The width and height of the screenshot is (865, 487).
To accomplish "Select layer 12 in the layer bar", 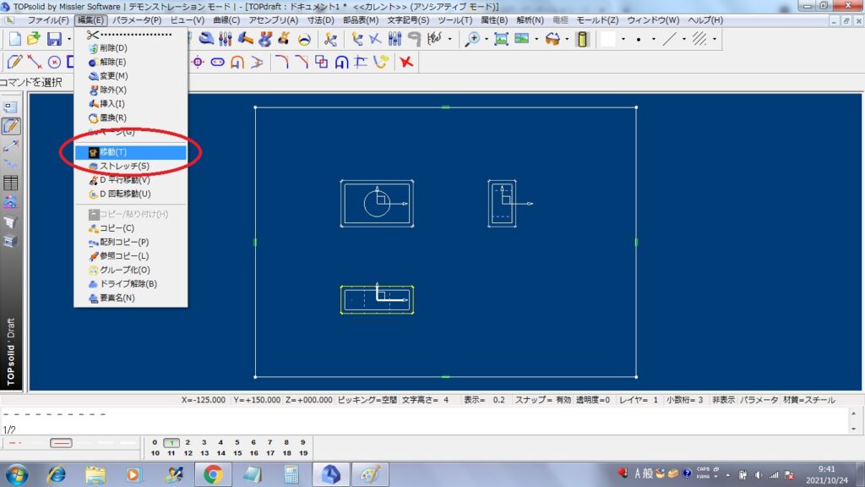I will pos(188,453).
